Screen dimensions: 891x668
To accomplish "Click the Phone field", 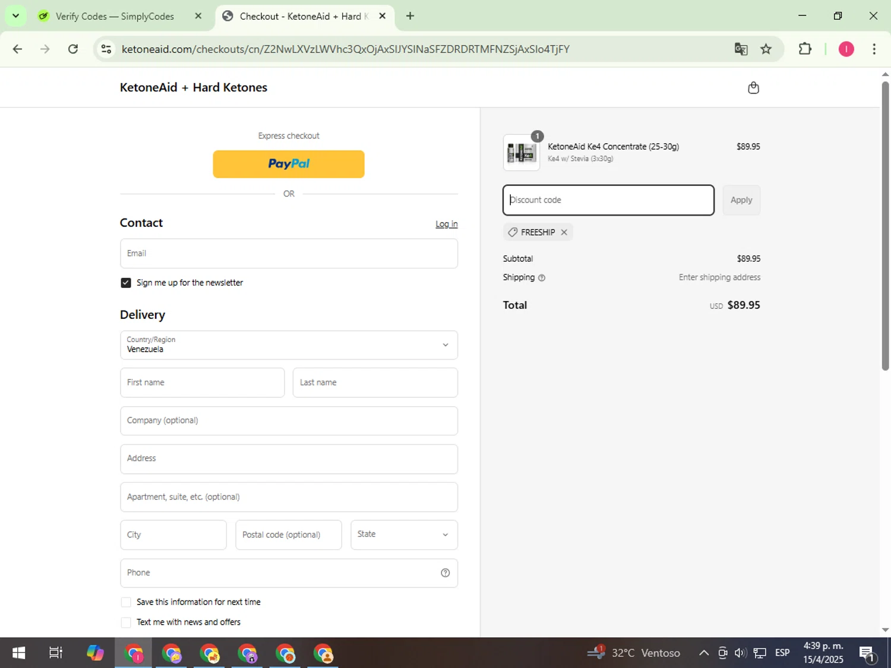I will tap(289, 573).
